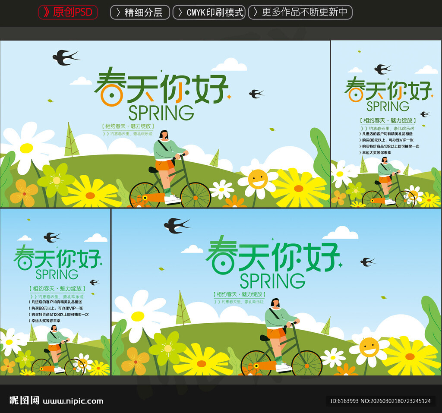442x413 pixels.
Task: Click SPRING text in all-green horizontal poster
Action: 272,281
